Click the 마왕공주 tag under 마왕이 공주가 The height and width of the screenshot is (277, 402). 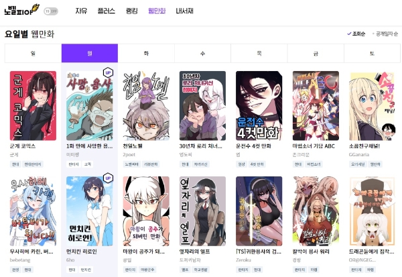147,270
